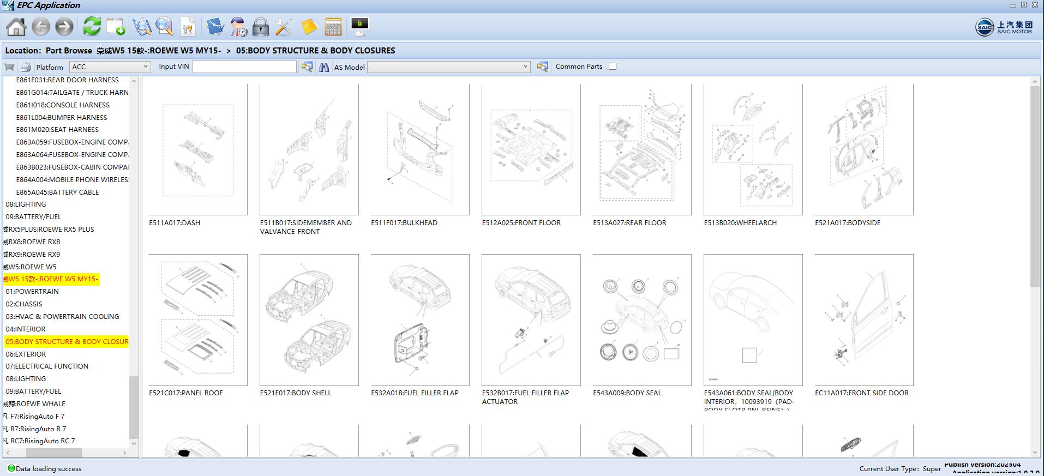
Task: Select E865A045:BATTERY CABLE item
Action: tap(57, 192)
